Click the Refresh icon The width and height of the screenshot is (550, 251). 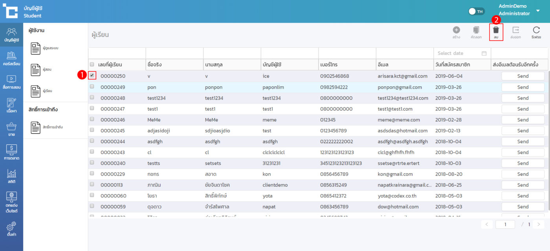pyautogui.click(x=536, y=31)
